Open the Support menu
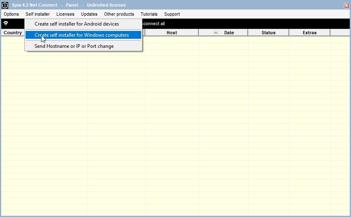 coord(172,14)
